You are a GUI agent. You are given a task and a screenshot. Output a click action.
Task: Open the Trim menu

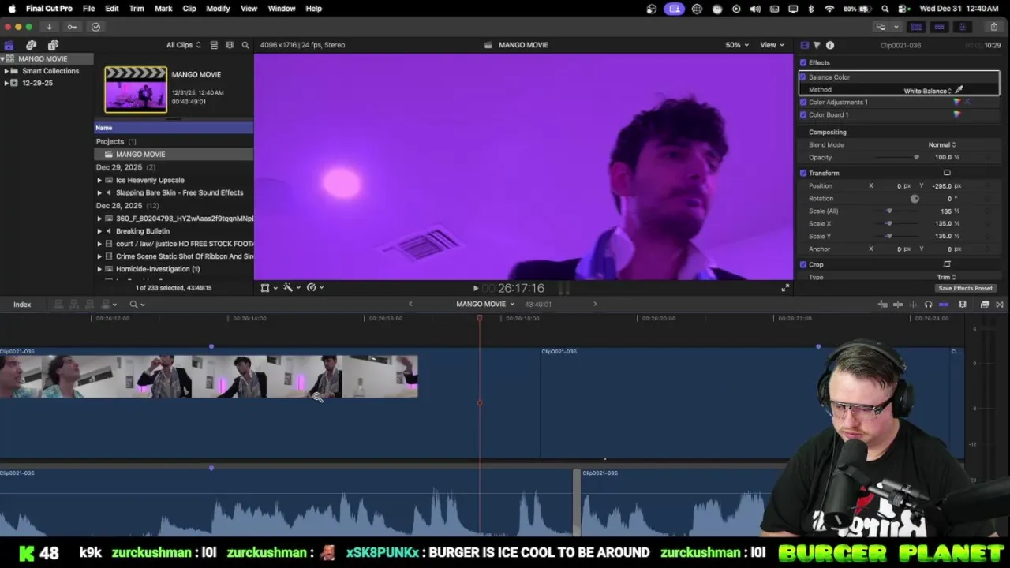tap(137, 9)
